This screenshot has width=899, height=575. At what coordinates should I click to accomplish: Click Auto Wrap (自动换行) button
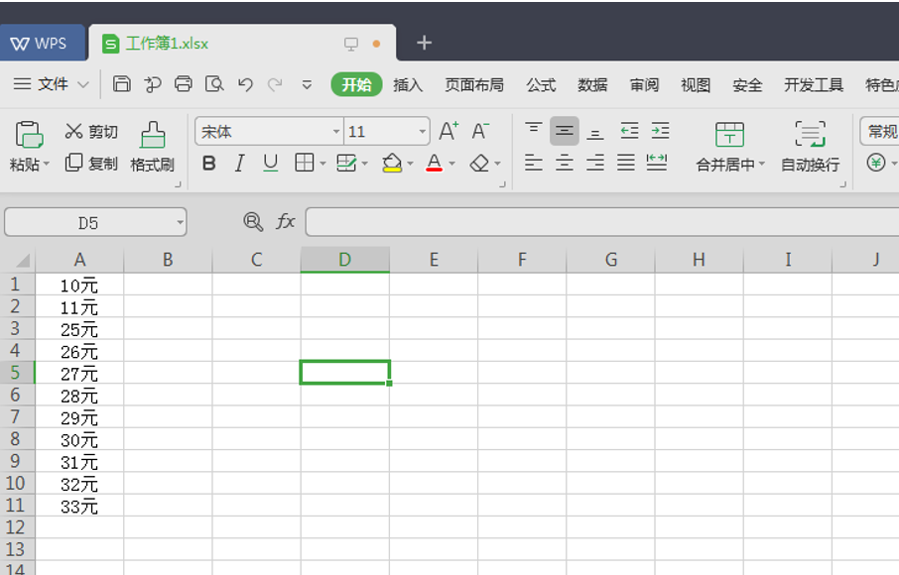(x=810, y=147)
